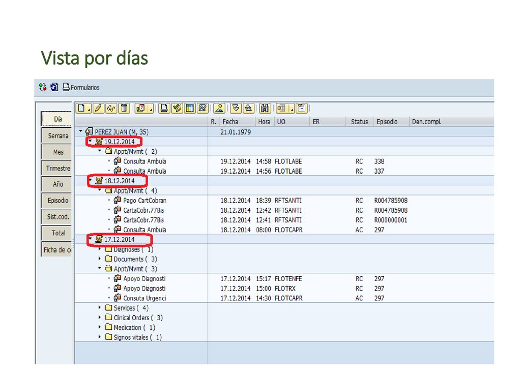
Task: Expand the Medication (1) folder
Action: 100,327
